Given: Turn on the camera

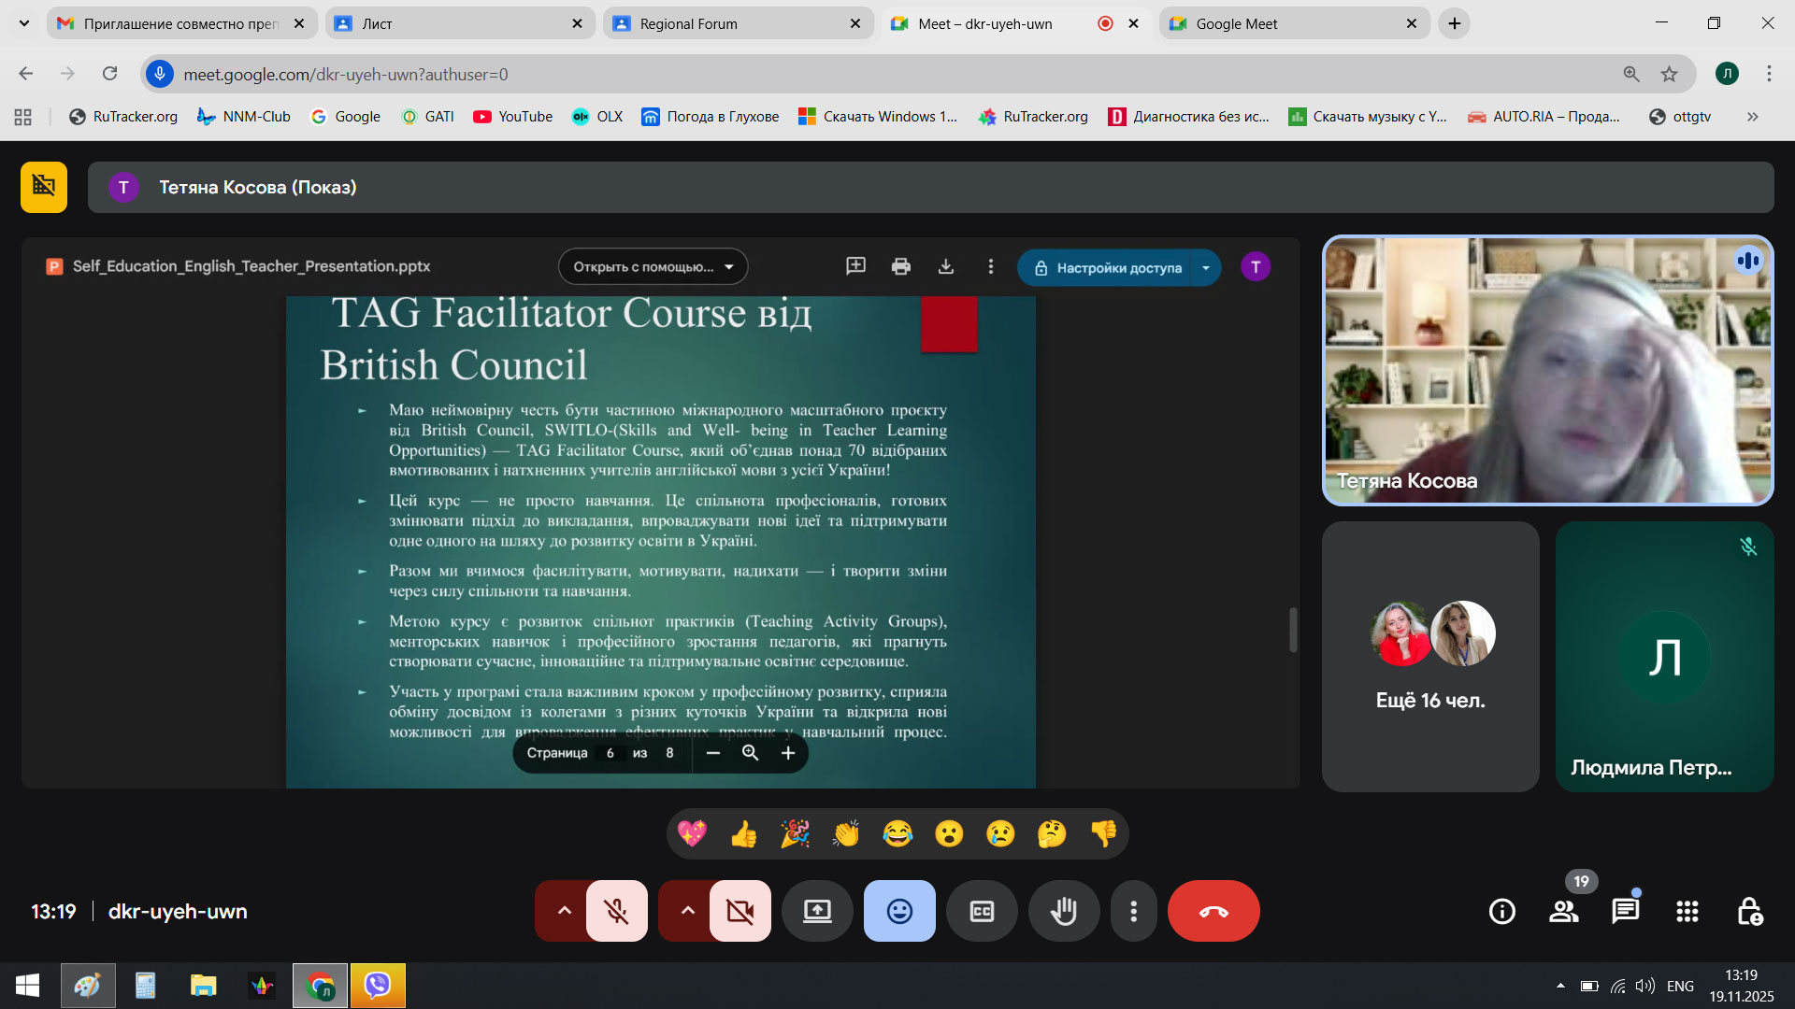Looking at the screenshot, I should [740, 911].
